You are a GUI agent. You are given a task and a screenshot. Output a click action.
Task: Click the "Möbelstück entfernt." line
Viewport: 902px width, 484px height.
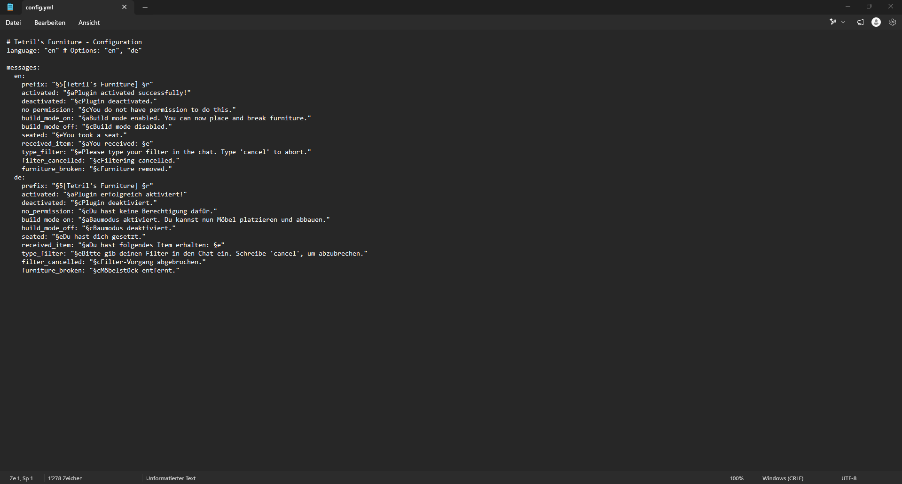tap(101, 270)
